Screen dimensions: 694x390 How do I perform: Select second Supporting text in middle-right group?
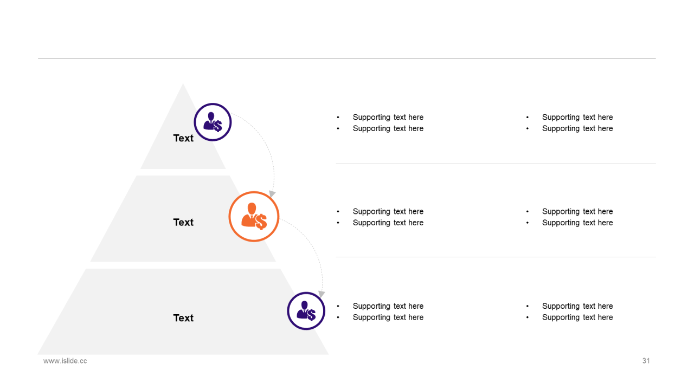577,223
